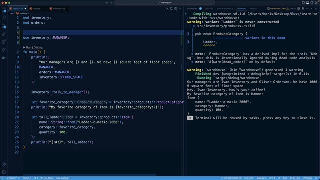Open the Source Control view
This screenshot has width=320, height=180.
pos(4,26)
